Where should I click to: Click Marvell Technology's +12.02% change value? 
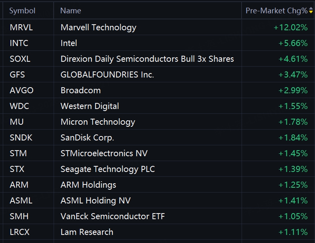[x=290, y=27]
